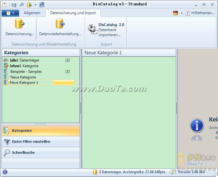
Task: Click the German flag language icon
Action: click(x=175, y=13)
